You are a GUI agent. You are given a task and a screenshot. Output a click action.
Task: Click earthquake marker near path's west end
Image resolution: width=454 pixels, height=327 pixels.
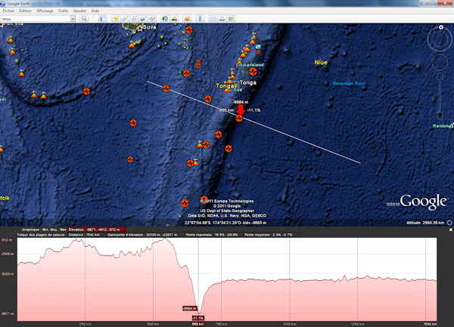click(x=166, y=88)
